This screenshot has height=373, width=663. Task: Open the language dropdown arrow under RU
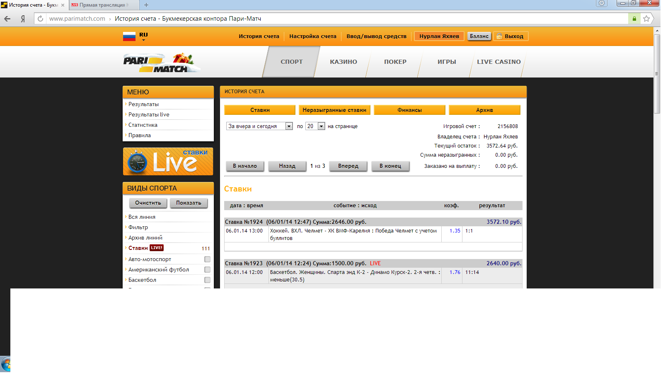click(x=143, y=40)
